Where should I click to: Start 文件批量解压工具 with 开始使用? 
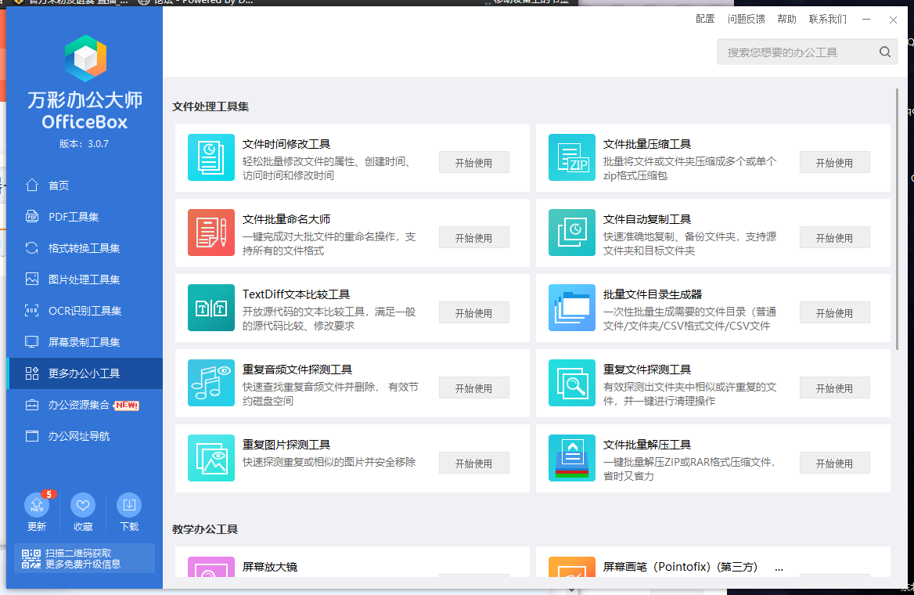point(834,463)
